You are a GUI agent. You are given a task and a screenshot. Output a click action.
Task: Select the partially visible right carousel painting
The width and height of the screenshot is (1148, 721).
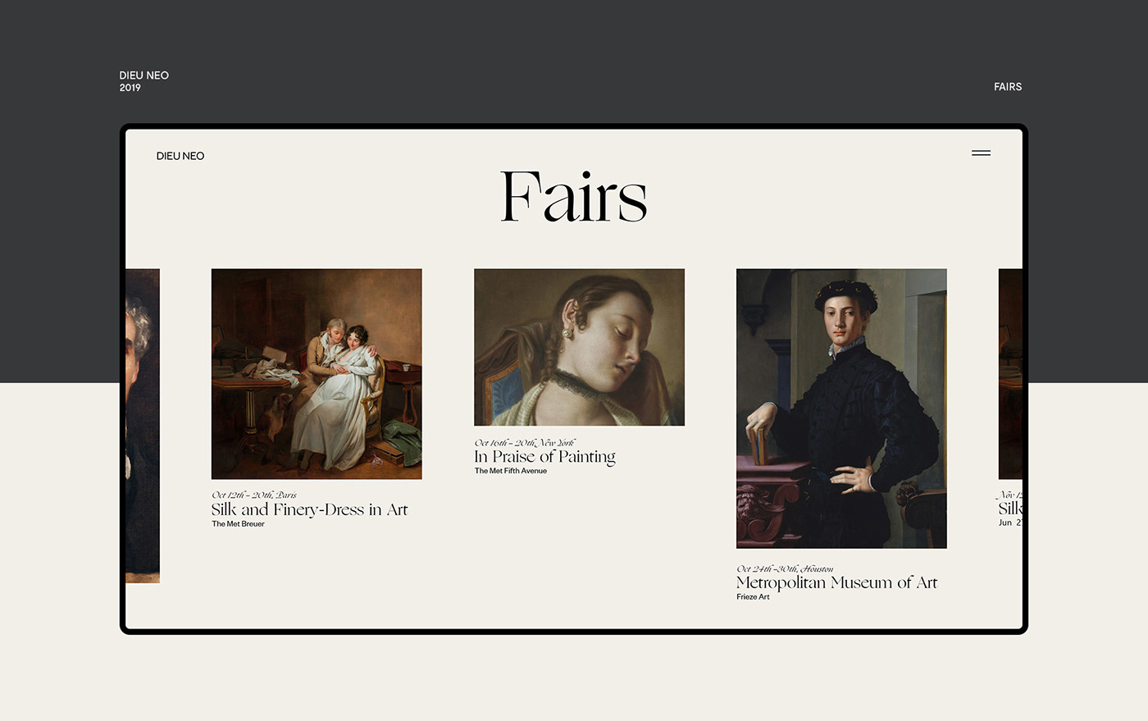pyautogui.click(x=1010, y=374)
